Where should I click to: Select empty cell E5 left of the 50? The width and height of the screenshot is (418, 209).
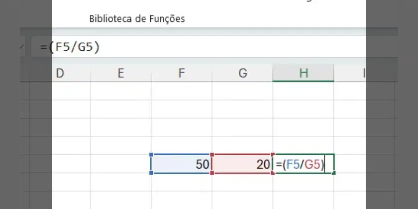[x=121, y=164]
